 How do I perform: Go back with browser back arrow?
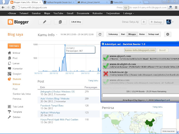[3, 8]
